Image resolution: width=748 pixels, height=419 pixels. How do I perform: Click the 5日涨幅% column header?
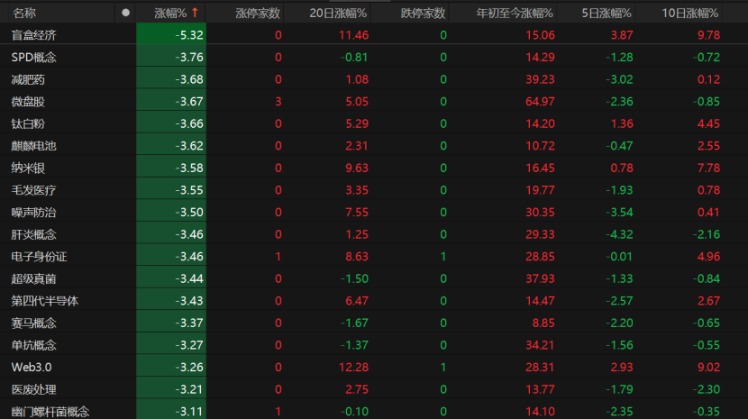click(607, 14)
